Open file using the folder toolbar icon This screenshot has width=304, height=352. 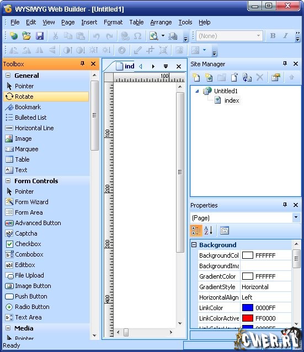[26, 36]
